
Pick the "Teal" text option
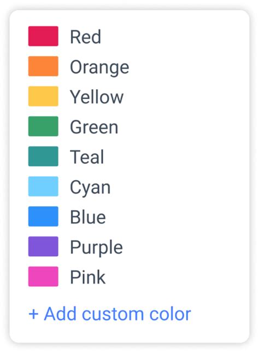tap(87, 157)
